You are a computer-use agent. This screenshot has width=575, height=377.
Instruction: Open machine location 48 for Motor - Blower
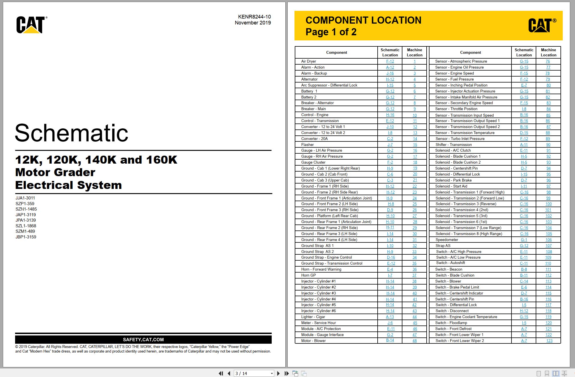[414, 341]
